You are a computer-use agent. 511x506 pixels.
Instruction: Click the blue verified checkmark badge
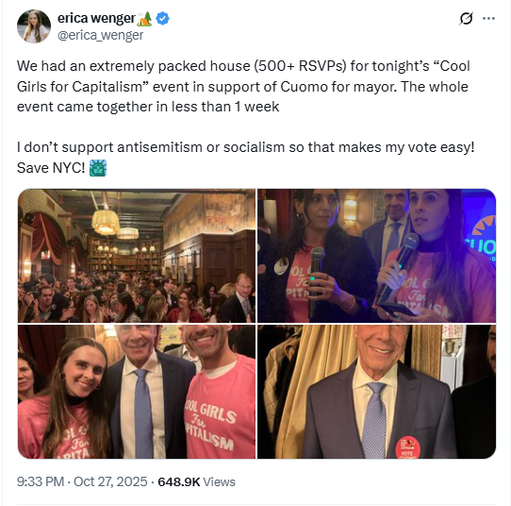coord(162,19)
